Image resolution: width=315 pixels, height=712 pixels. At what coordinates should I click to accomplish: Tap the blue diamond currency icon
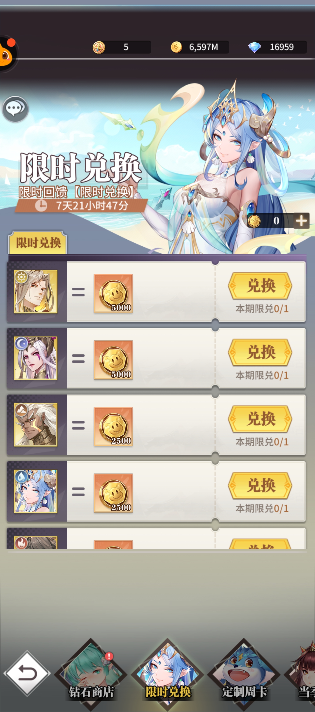click(x=254, y=47)
